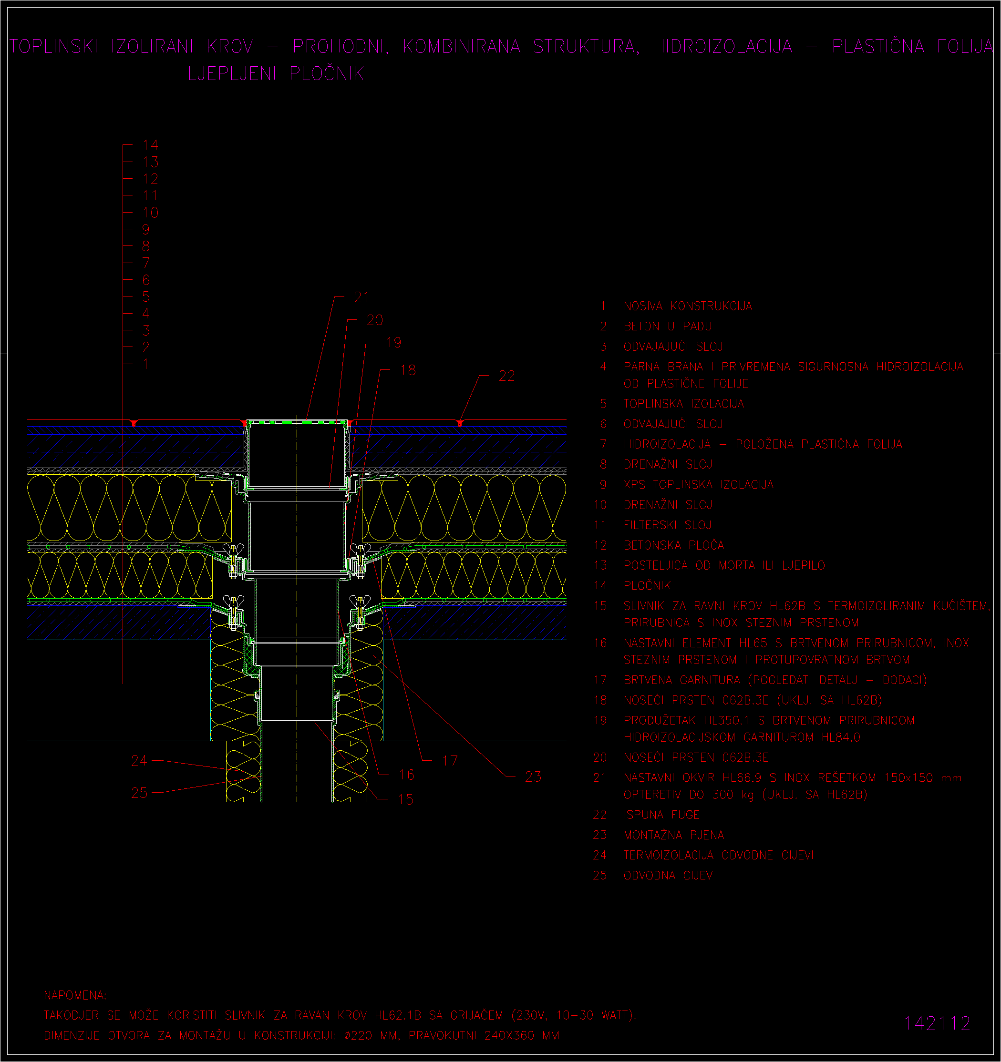The height and width of the screenshot is (1062, 1001).
Task: Select legend text 'PLOČNIK'
Action: click(x=647, y=585)
